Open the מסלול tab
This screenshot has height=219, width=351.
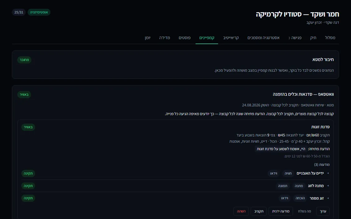(x=330, y=38)
